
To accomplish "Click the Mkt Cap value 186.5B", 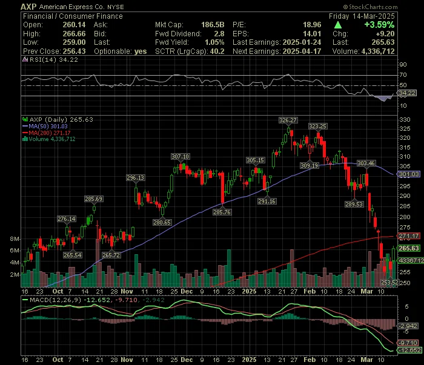I will [x=213, y=25].
